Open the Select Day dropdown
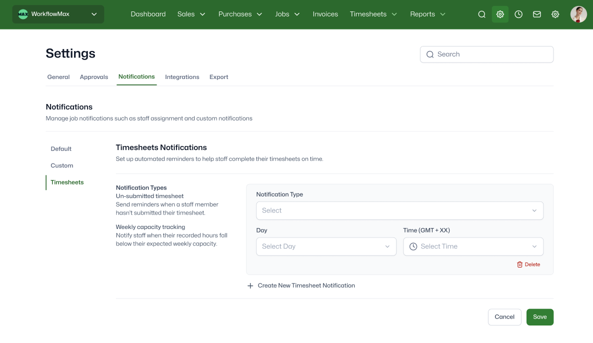The height and width of the screenshot is (343, 593). point(326,246)
